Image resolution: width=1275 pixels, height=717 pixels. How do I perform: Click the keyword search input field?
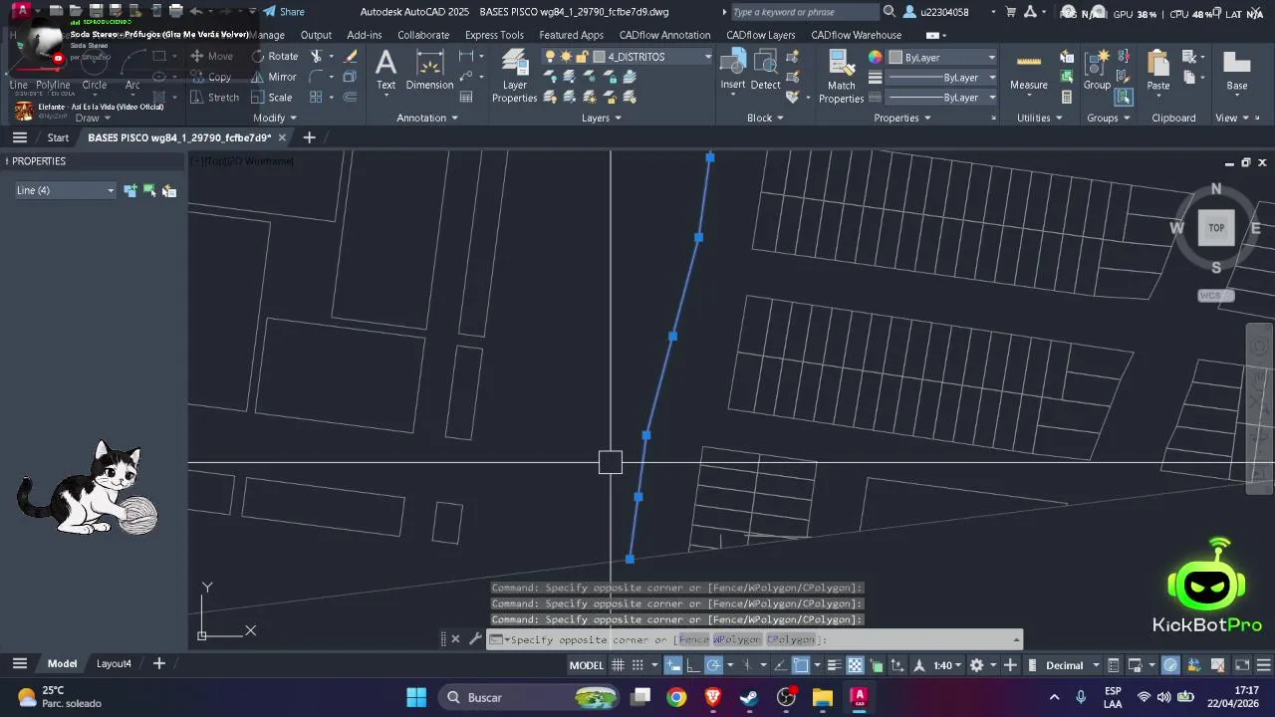point(805,12)
